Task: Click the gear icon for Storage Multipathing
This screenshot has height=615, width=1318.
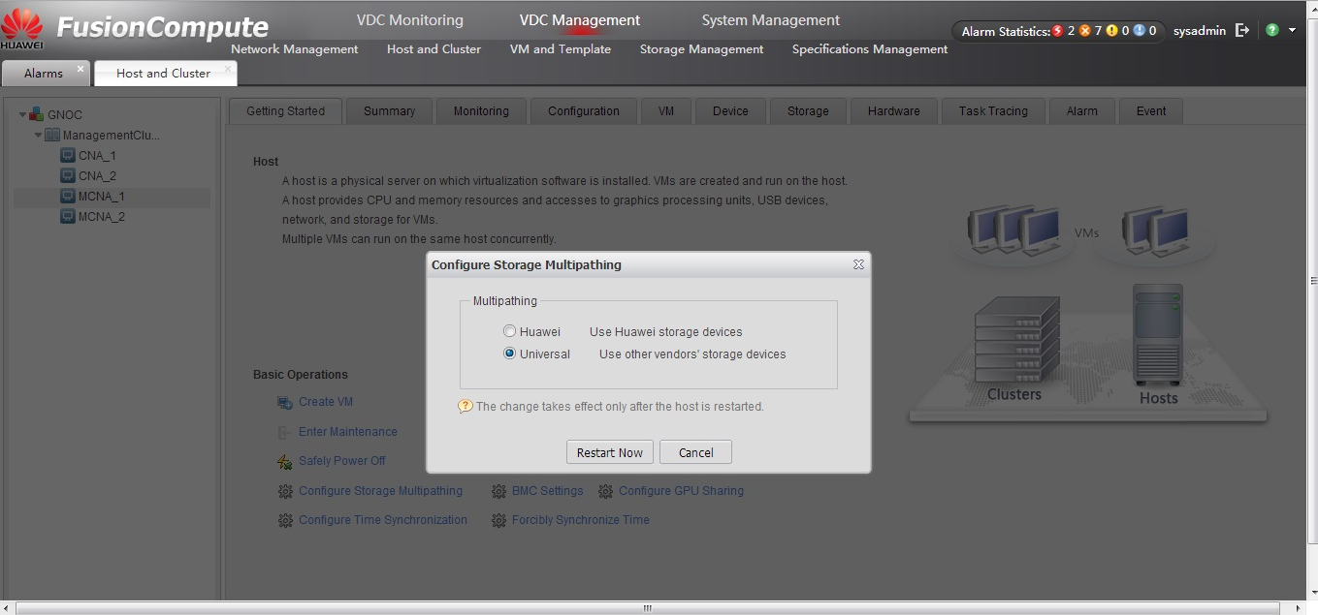Action: tap(285, 492)
